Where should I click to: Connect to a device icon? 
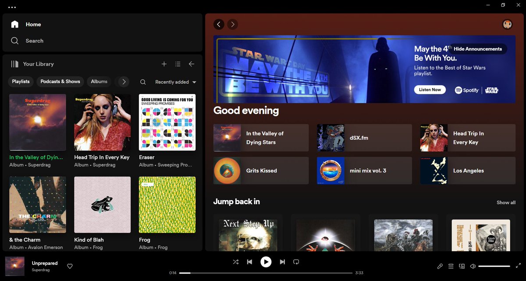pyautogui.click(x=462, y=266)
